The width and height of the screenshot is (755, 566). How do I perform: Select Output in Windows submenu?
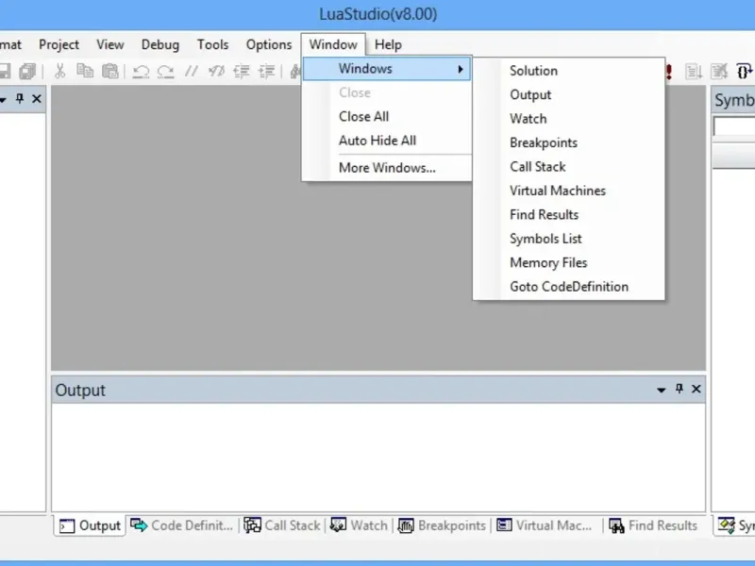point(569,95)
